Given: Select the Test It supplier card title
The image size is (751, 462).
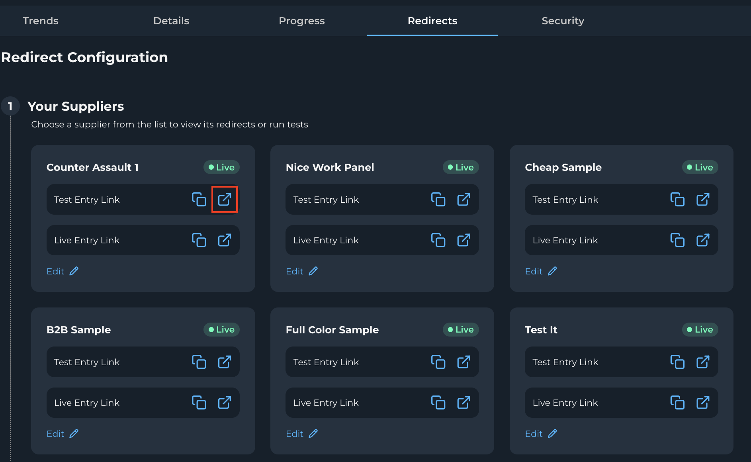Looking at the screenshot, I should (541, 330).
